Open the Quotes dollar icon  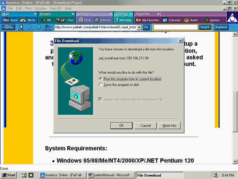(212, 20)
